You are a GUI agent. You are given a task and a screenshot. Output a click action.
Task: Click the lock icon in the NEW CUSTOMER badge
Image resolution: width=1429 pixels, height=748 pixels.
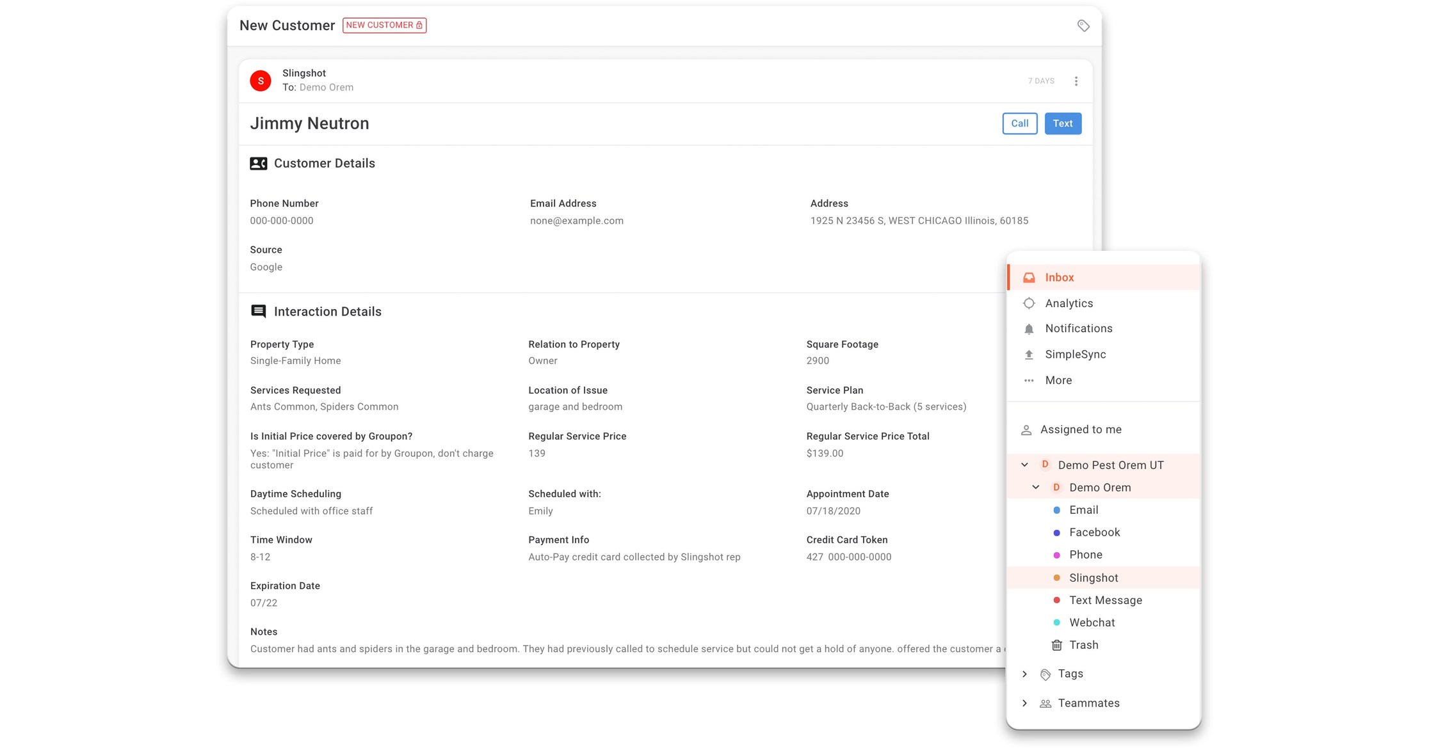click(x=419, y=25)
